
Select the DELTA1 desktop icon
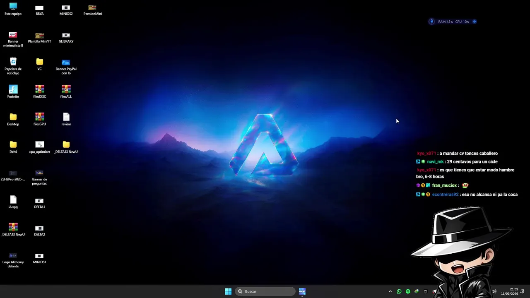click(x=40, y=203)
